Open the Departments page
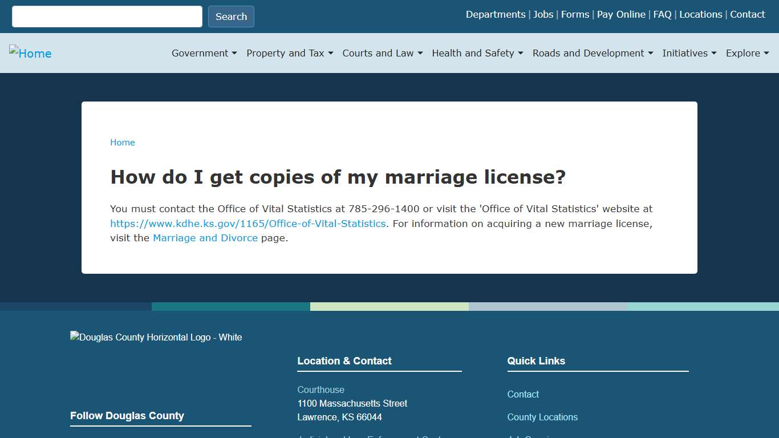The width and height of the screenshot is (779, 438). point(495,14)
